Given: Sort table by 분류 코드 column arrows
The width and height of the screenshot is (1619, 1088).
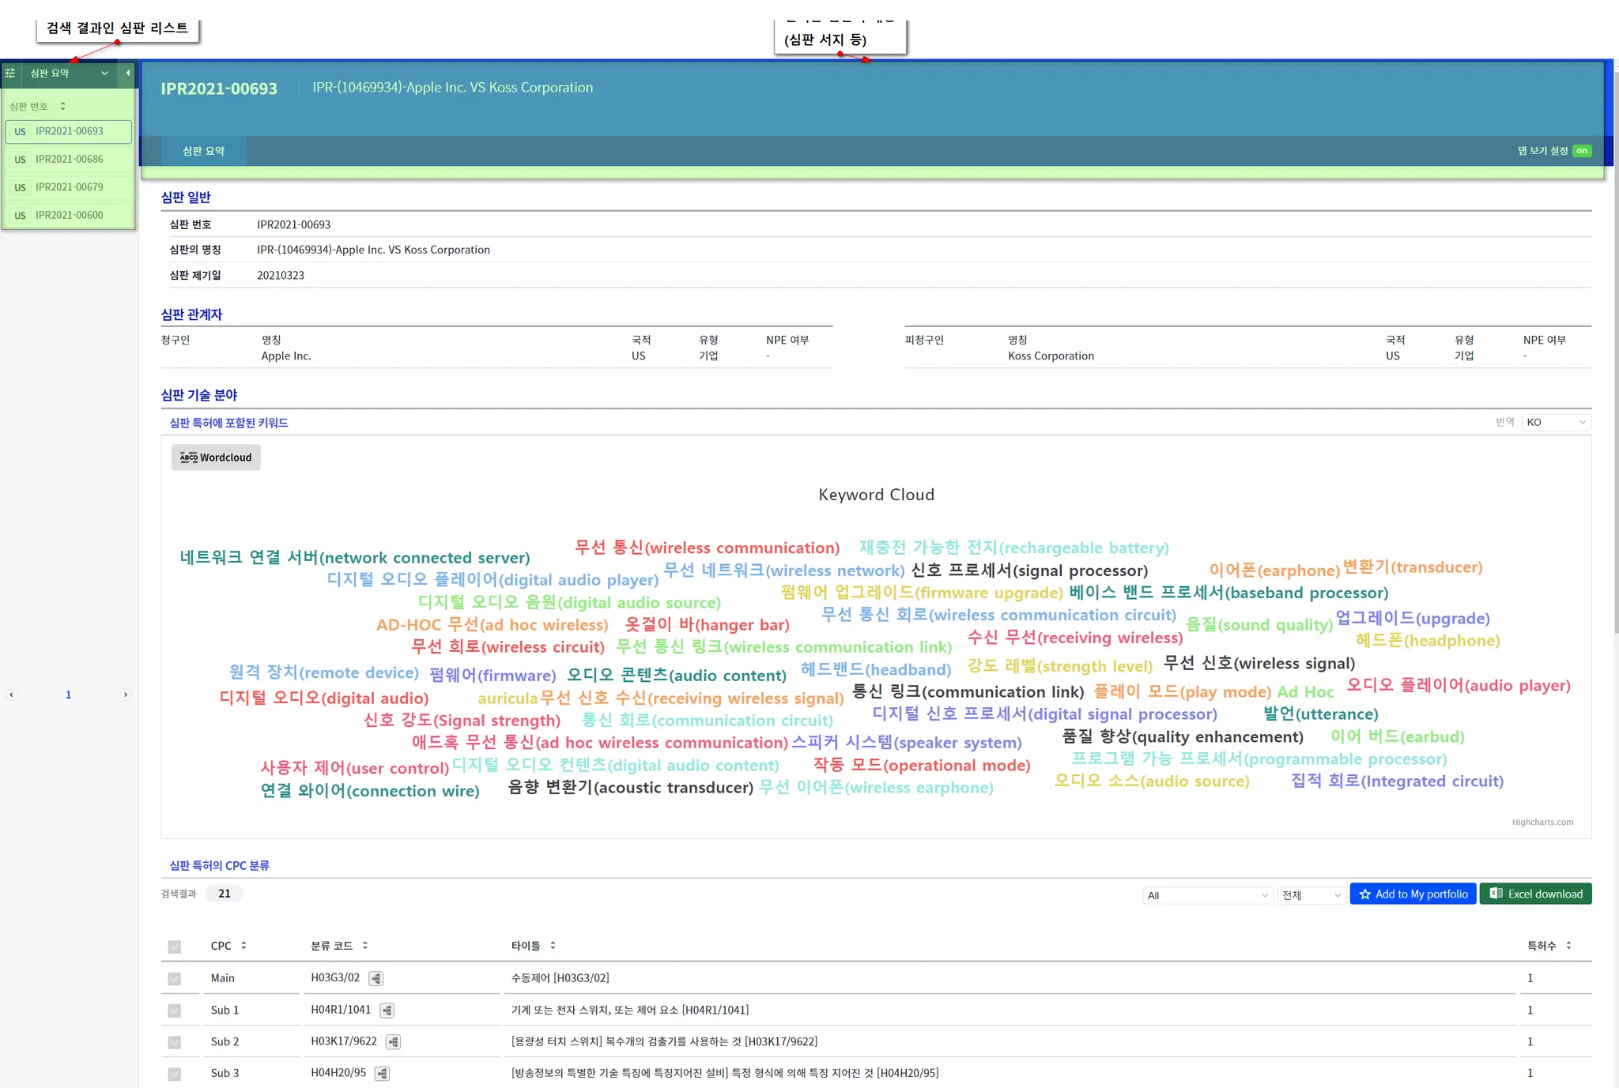Looking at the screenshot, I should (365, 945).
